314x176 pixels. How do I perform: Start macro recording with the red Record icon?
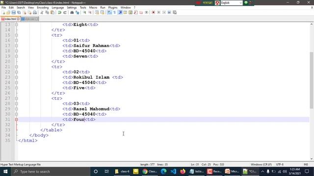coord(153,12)
